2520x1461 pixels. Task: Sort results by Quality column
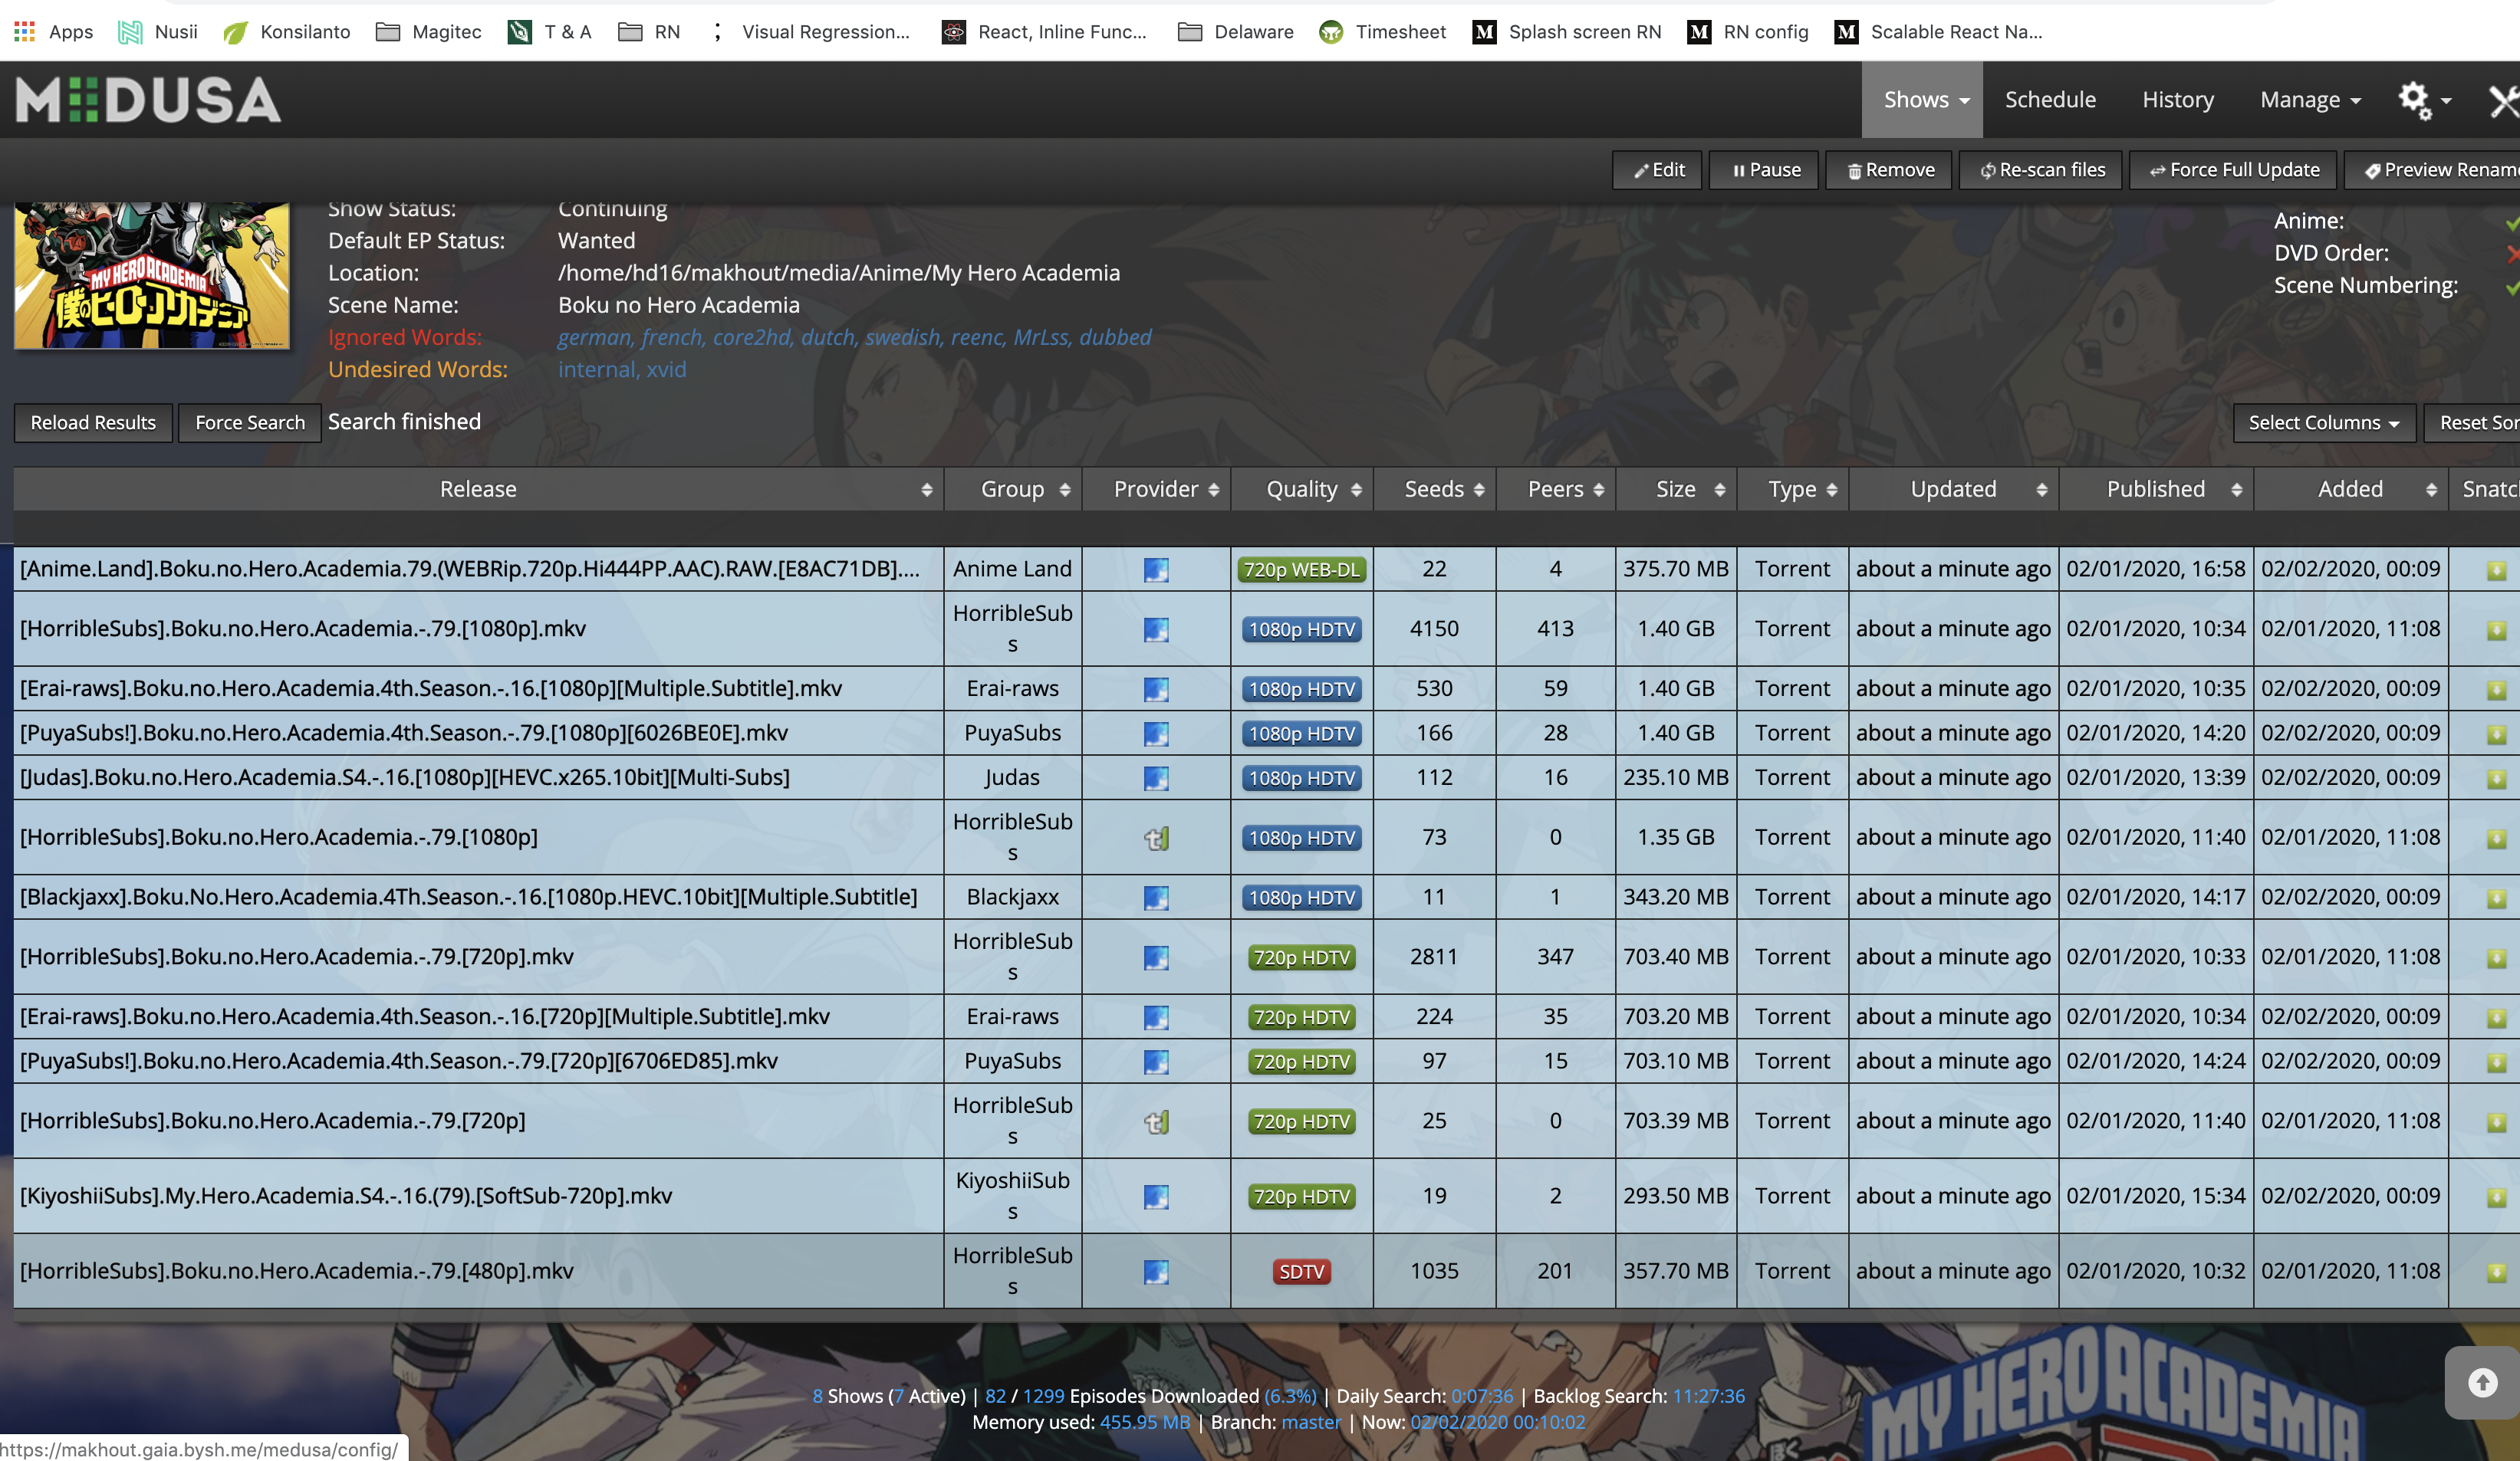(x=1302, y=489)
